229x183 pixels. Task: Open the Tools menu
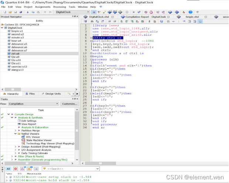click(x=72, y=7)
